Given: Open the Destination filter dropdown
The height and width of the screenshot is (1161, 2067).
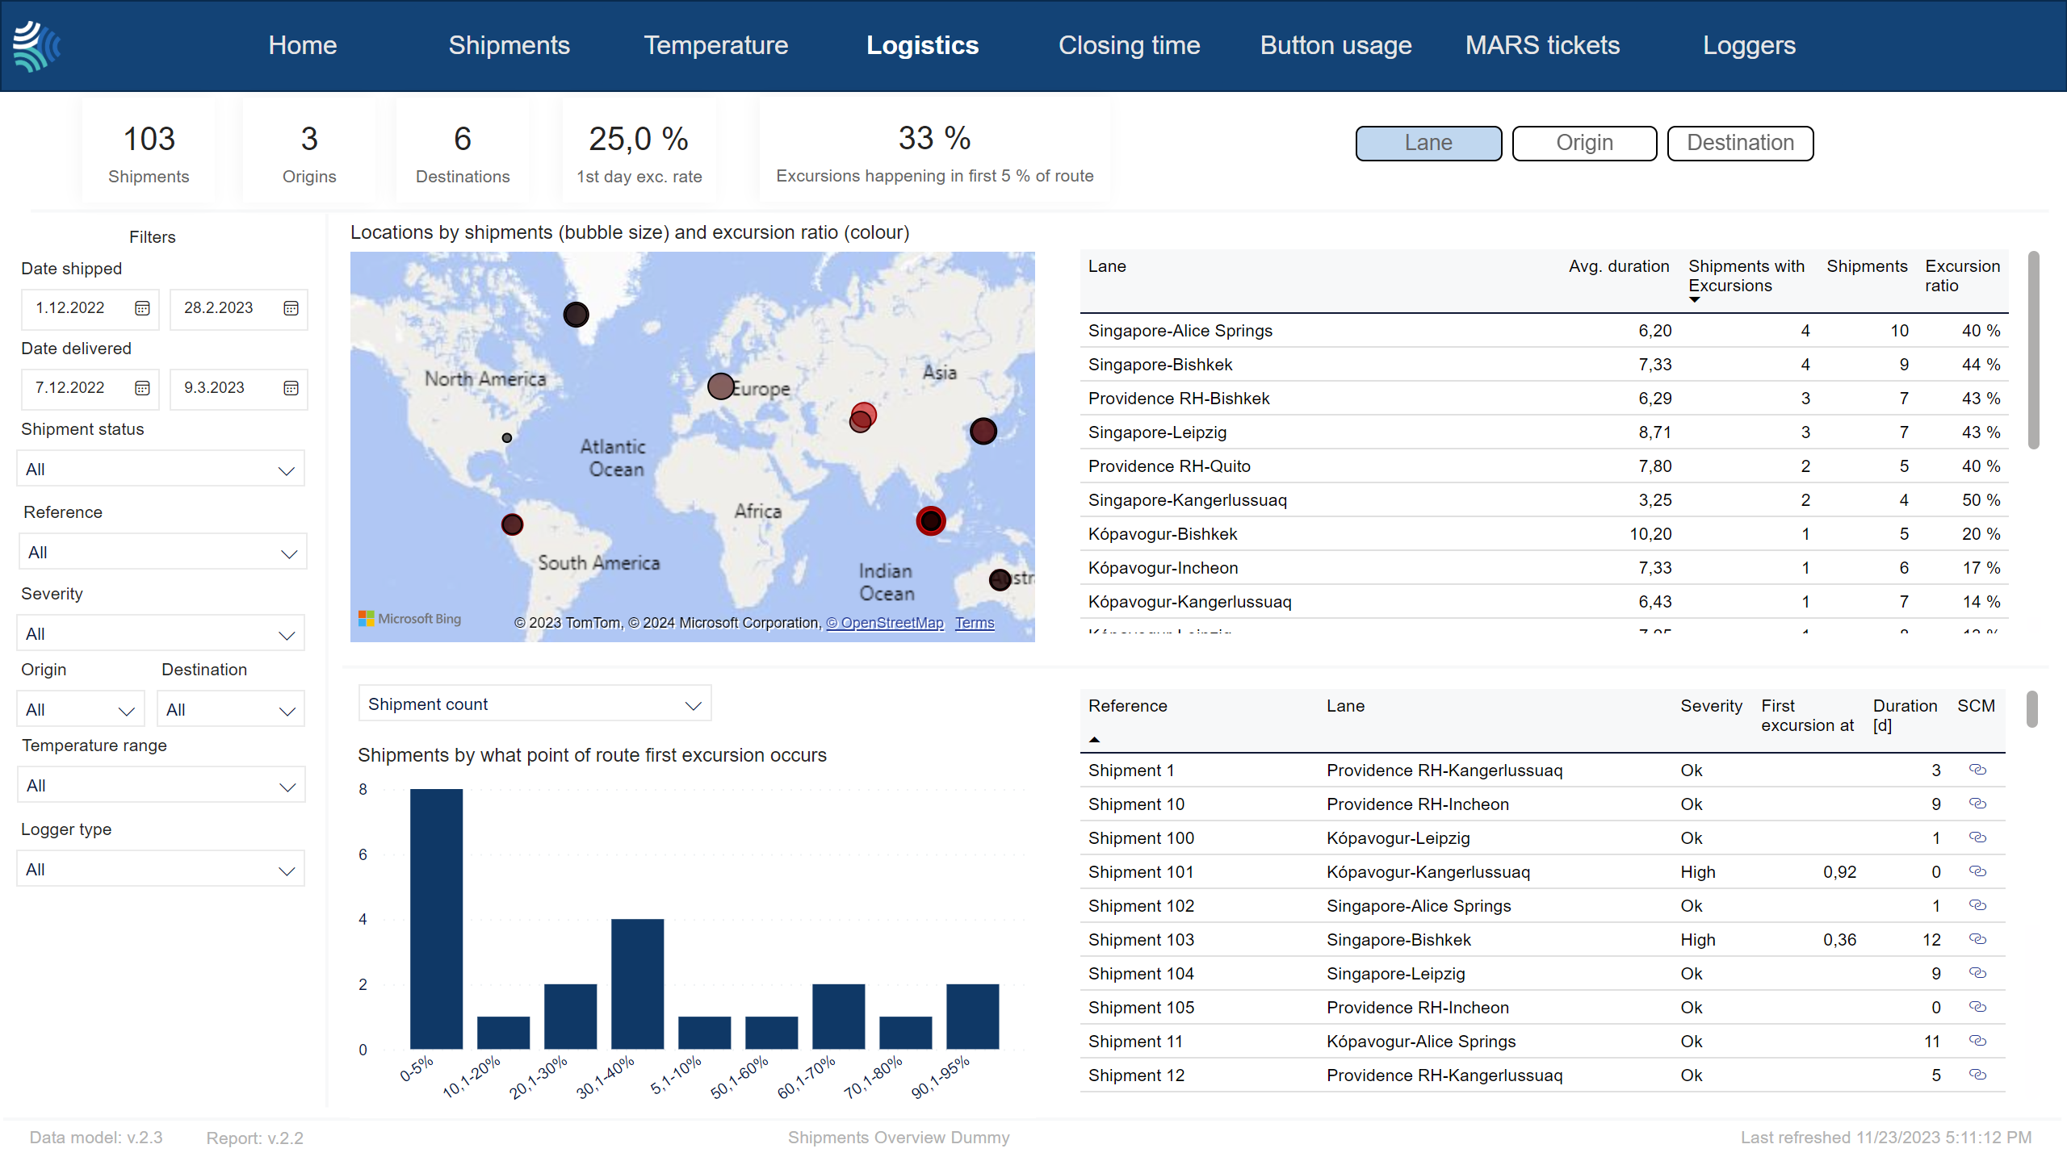Looking at the screenshot, I should [x=230, y=710].
